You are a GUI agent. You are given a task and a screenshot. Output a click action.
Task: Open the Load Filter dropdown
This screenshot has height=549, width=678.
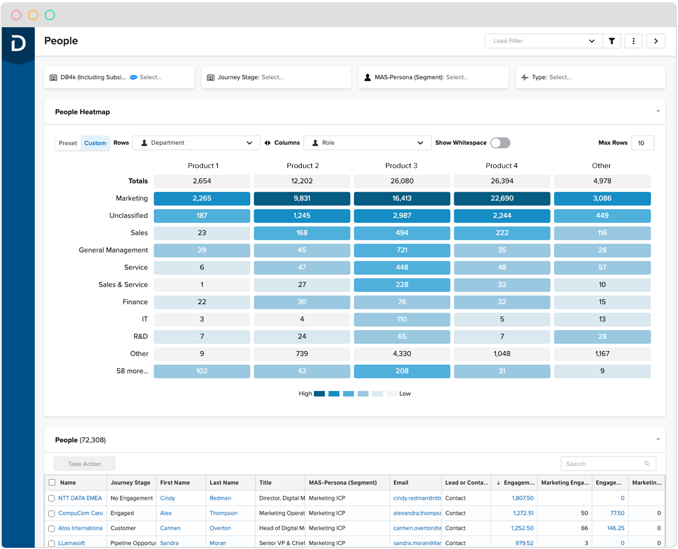coord(544,41)
